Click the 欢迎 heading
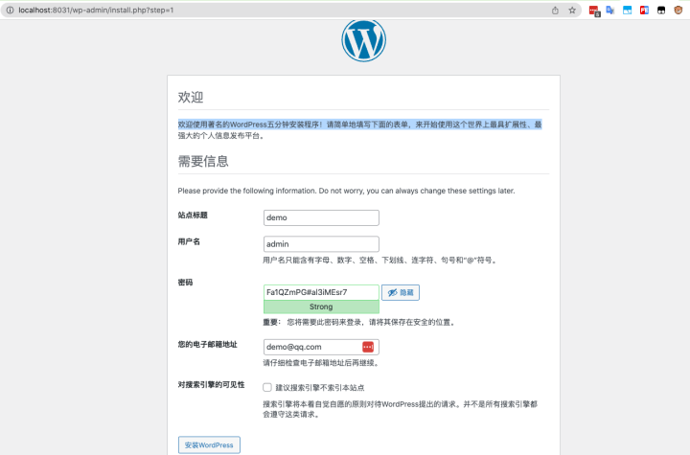Viewport: 690px width, 455px height. pyautogui.click(x=191, y=98)
